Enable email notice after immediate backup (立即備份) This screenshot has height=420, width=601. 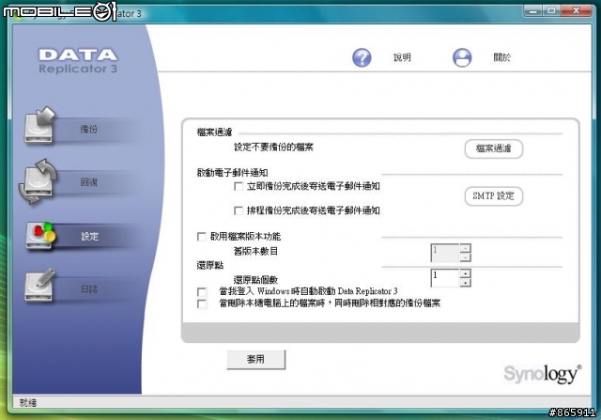pos(239,186)
